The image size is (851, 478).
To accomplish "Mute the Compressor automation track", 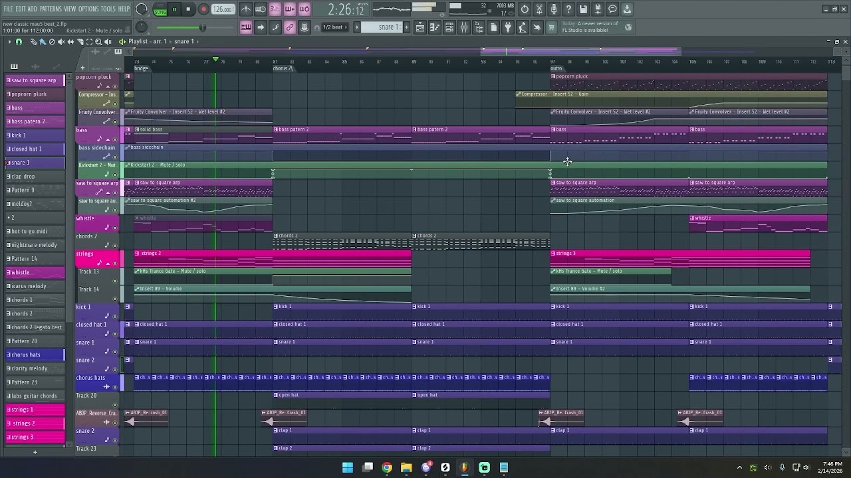I will (x=114, y=104).
